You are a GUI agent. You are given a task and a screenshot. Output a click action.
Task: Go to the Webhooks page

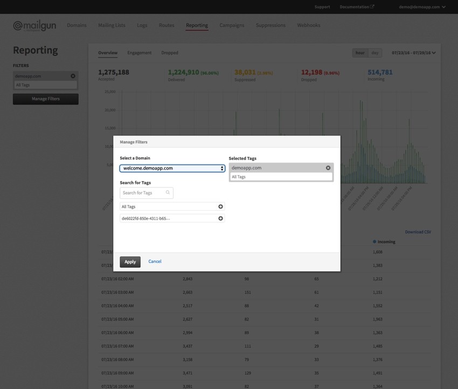[x=308, y=25]
